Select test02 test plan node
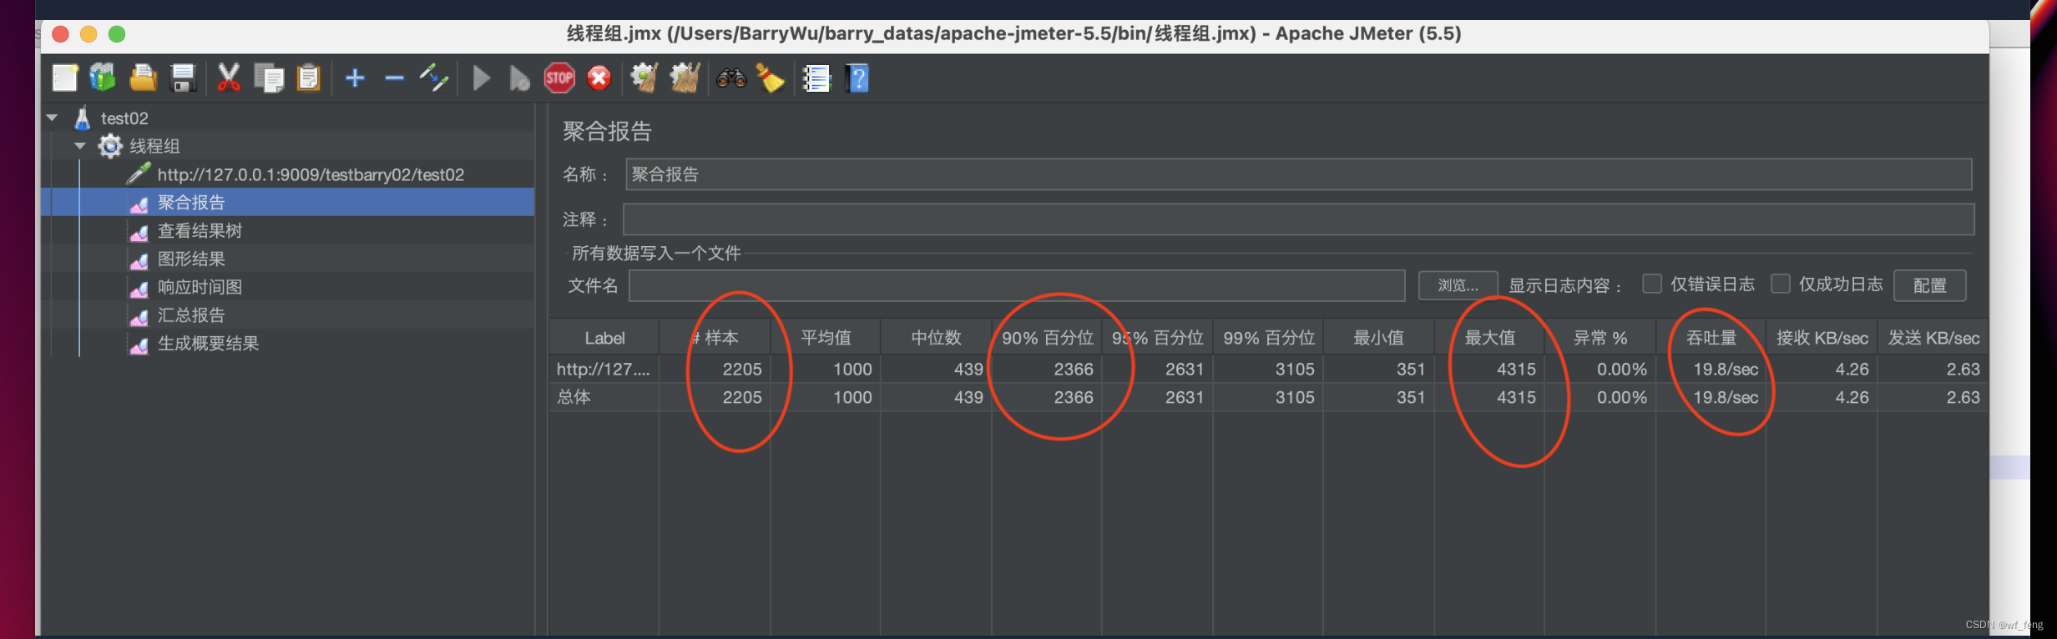The width and height of the screenshot is (2057, 639). (124, 118)
